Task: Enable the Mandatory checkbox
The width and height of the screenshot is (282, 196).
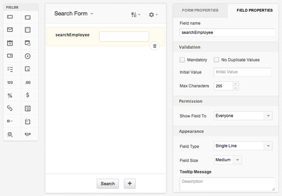Action: (182, 60)
